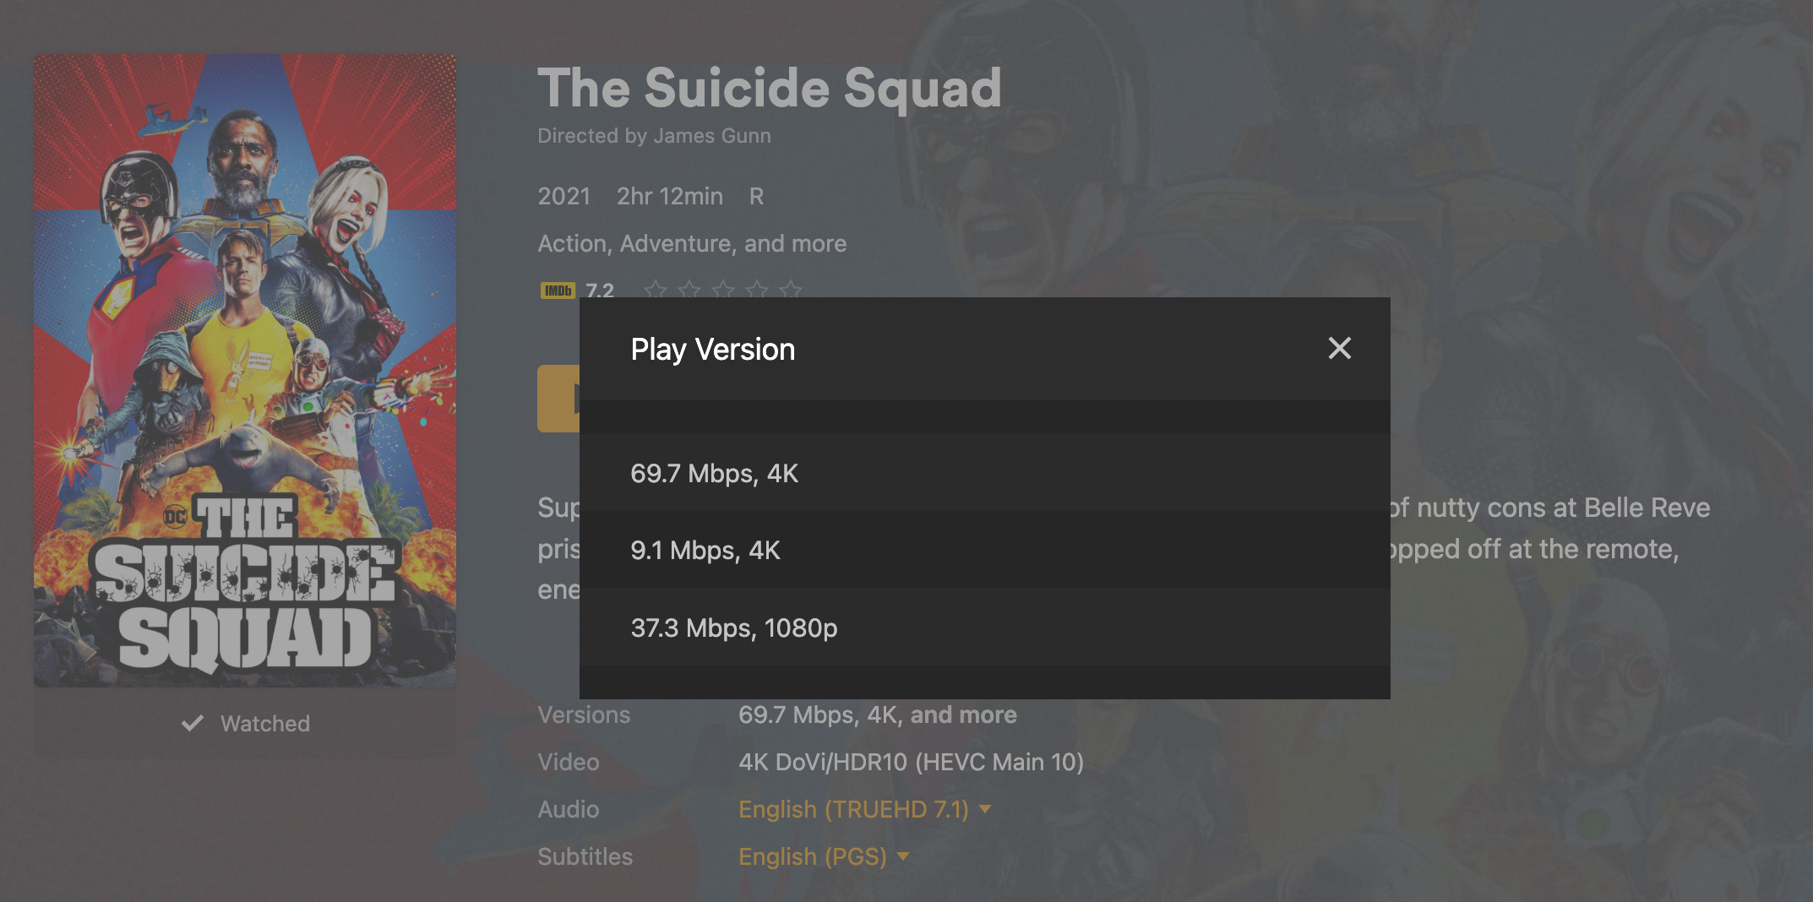The width and height of the screenshot is (1813, 902).
Task: Play the 69.7 Mbps, 4K version
Action: pyautogui.click(x=984, y=473)
